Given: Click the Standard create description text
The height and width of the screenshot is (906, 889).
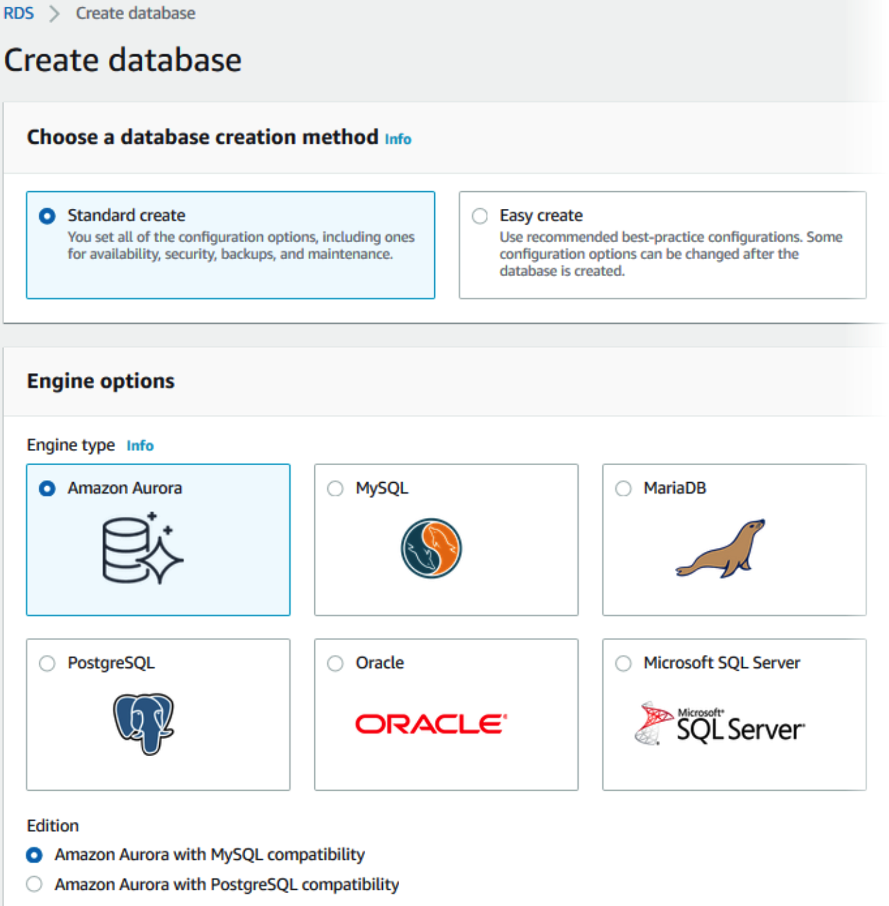Looking at the screenshot, I should [x=241, y=245].
